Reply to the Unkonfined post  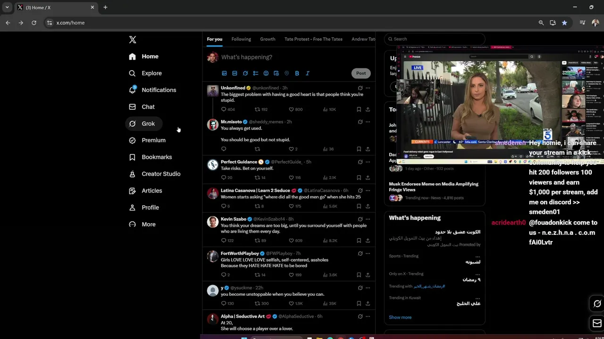tap(224, 109)
